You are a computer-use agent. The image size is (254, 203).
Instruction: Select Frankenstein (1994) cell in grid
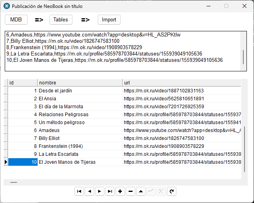click(x=80, y=146)
